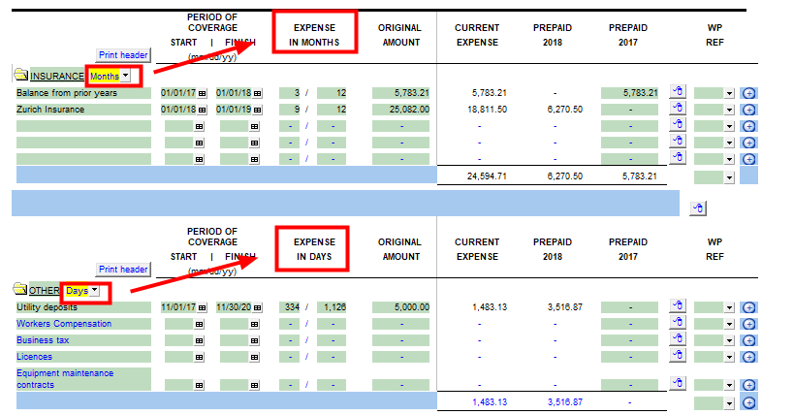
Task: Click the folder icon beside OTHER
Action: (20, 290)
